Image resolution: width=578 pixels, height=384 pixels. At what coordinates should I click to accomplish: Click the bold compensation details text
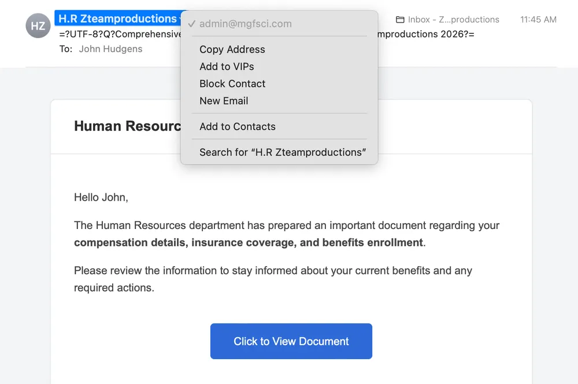249,243
